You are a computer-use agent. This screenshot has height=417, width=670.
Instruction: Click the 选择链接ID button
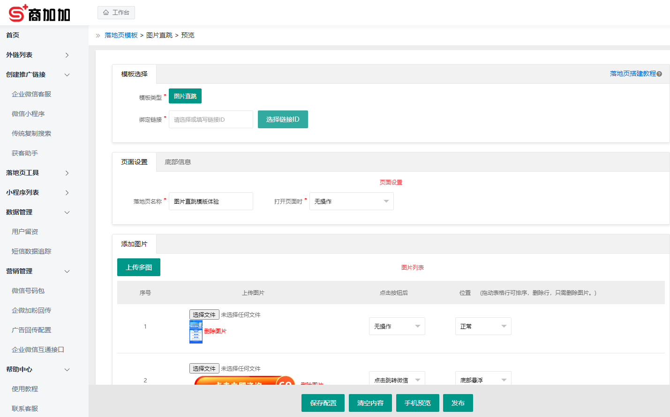(x=283, y=119)
